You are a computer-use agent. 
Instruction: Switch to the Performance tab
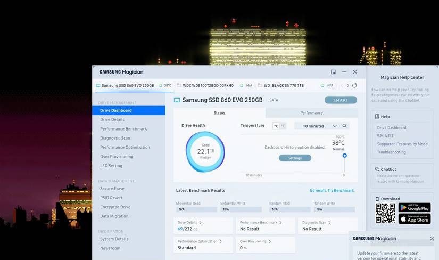pyautogui.click(x=311, y=113)
